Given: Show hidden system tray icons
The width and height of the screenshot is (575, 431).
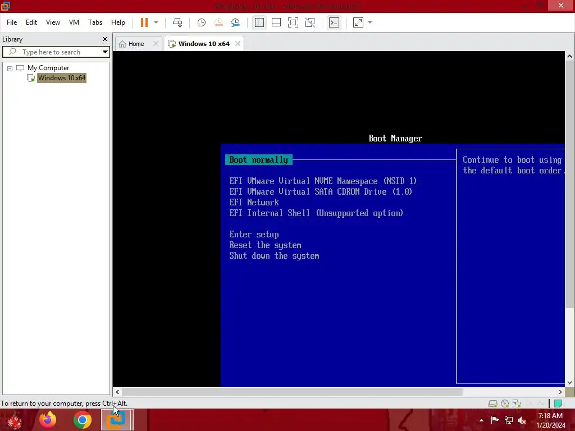Looking at the screenshot, I should click(481, 420).
